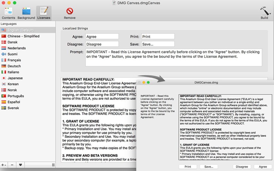Open the Build dropdown arrow
Screen dimensions: 274x171
tap(270, 14)
